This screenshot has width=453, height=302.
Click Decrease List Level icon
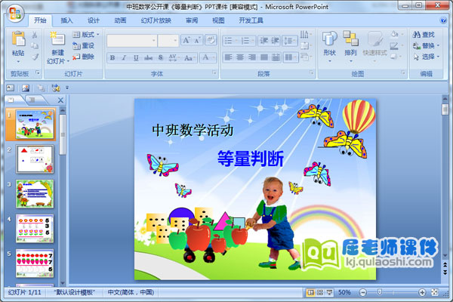(x=263, y=41)
